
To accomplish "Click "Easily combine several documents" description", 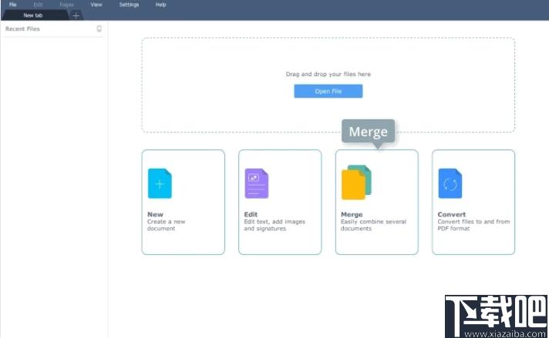I will tap(373, 225).
